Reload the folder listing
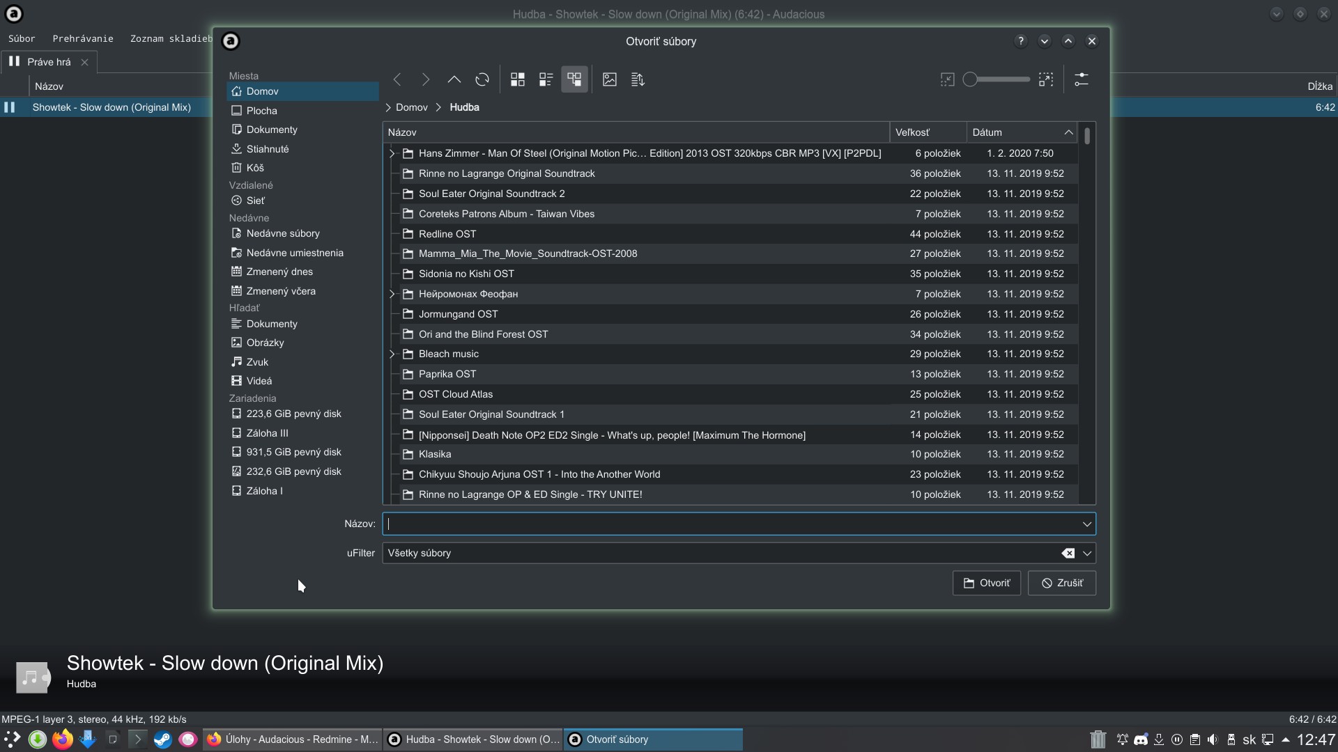The height and width of the screenshot is (752, 1338). click(482, 79)
